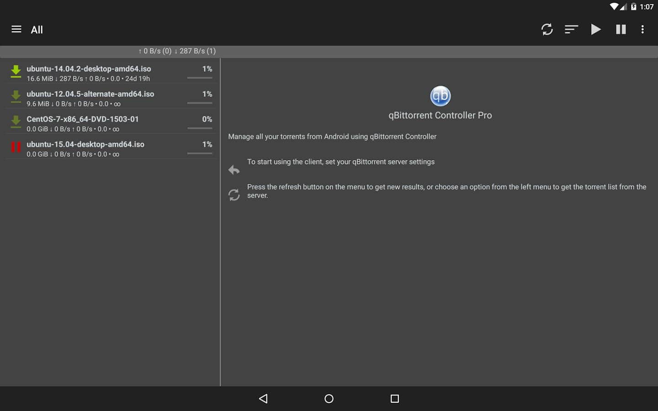
Task: Click download arrow icon of CentOS torrent
Action: coord(16,121)
